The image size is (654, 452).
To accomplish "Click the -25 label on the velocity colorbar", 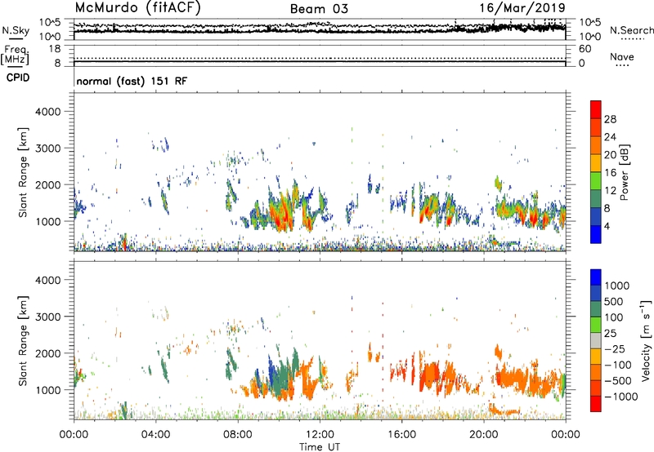I will pyautogui.click(x=616, y=348).
